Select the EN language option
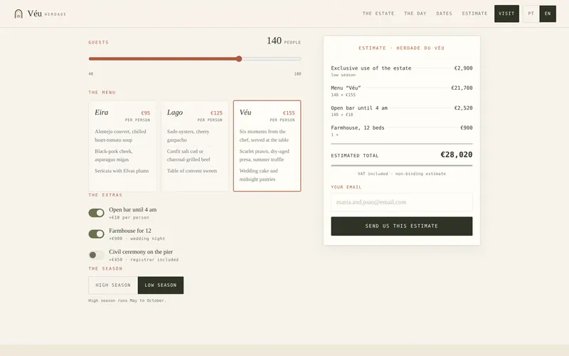Image resolution: width=569 pixels, height=356 pixels. coord(548,14)
